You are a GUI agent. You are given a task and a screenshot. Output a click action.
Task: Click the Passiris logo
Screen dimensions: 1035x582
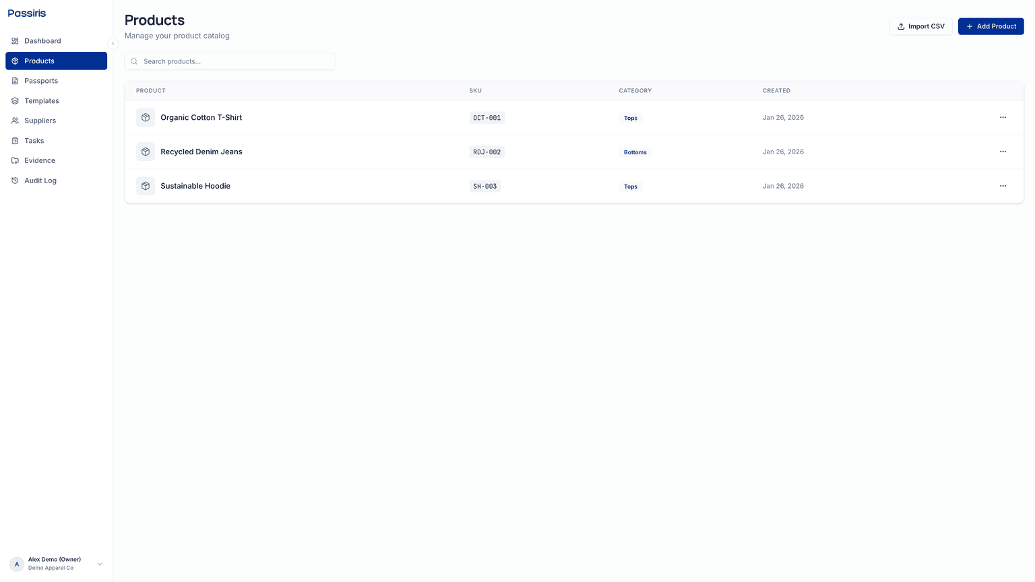pyautogui.click(x=27, y=13)
